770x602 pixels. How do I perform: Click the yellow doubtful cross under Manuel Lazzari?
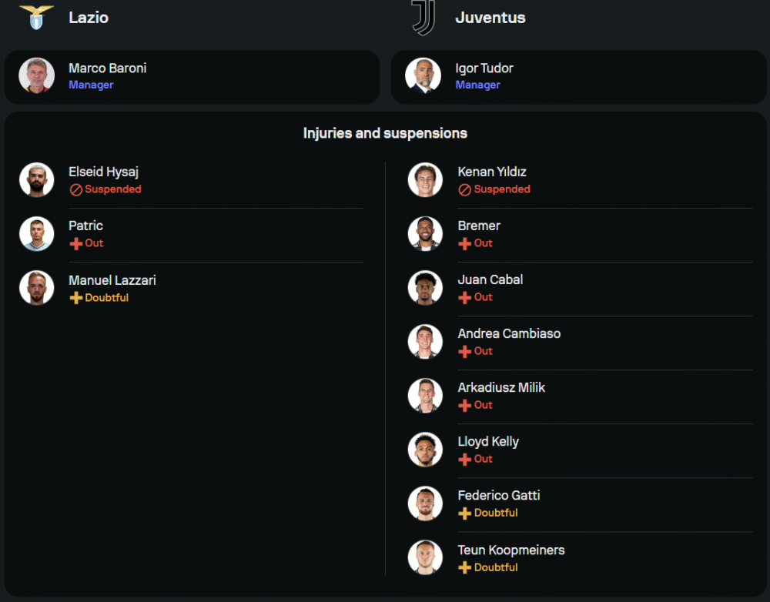click(x=75, y=298)
